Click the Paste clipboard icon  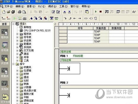point(41,12)
